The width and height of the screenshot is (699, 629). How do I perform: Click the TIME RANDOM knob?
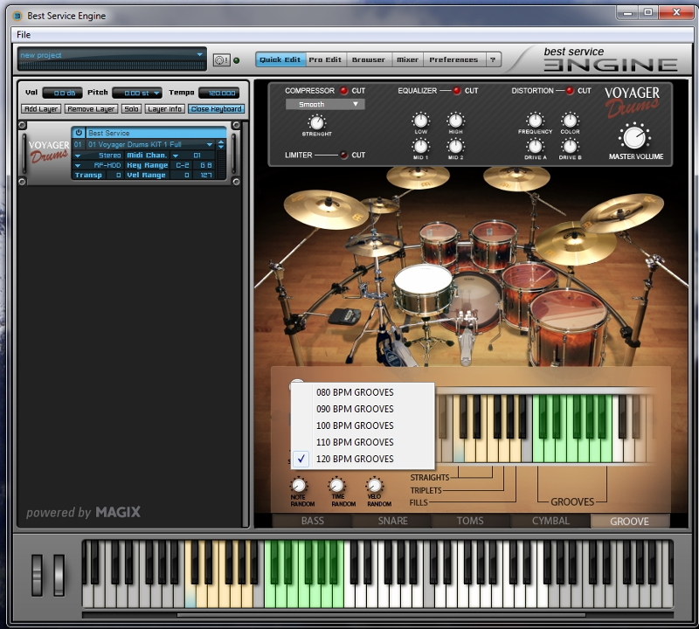pos(337,486)
